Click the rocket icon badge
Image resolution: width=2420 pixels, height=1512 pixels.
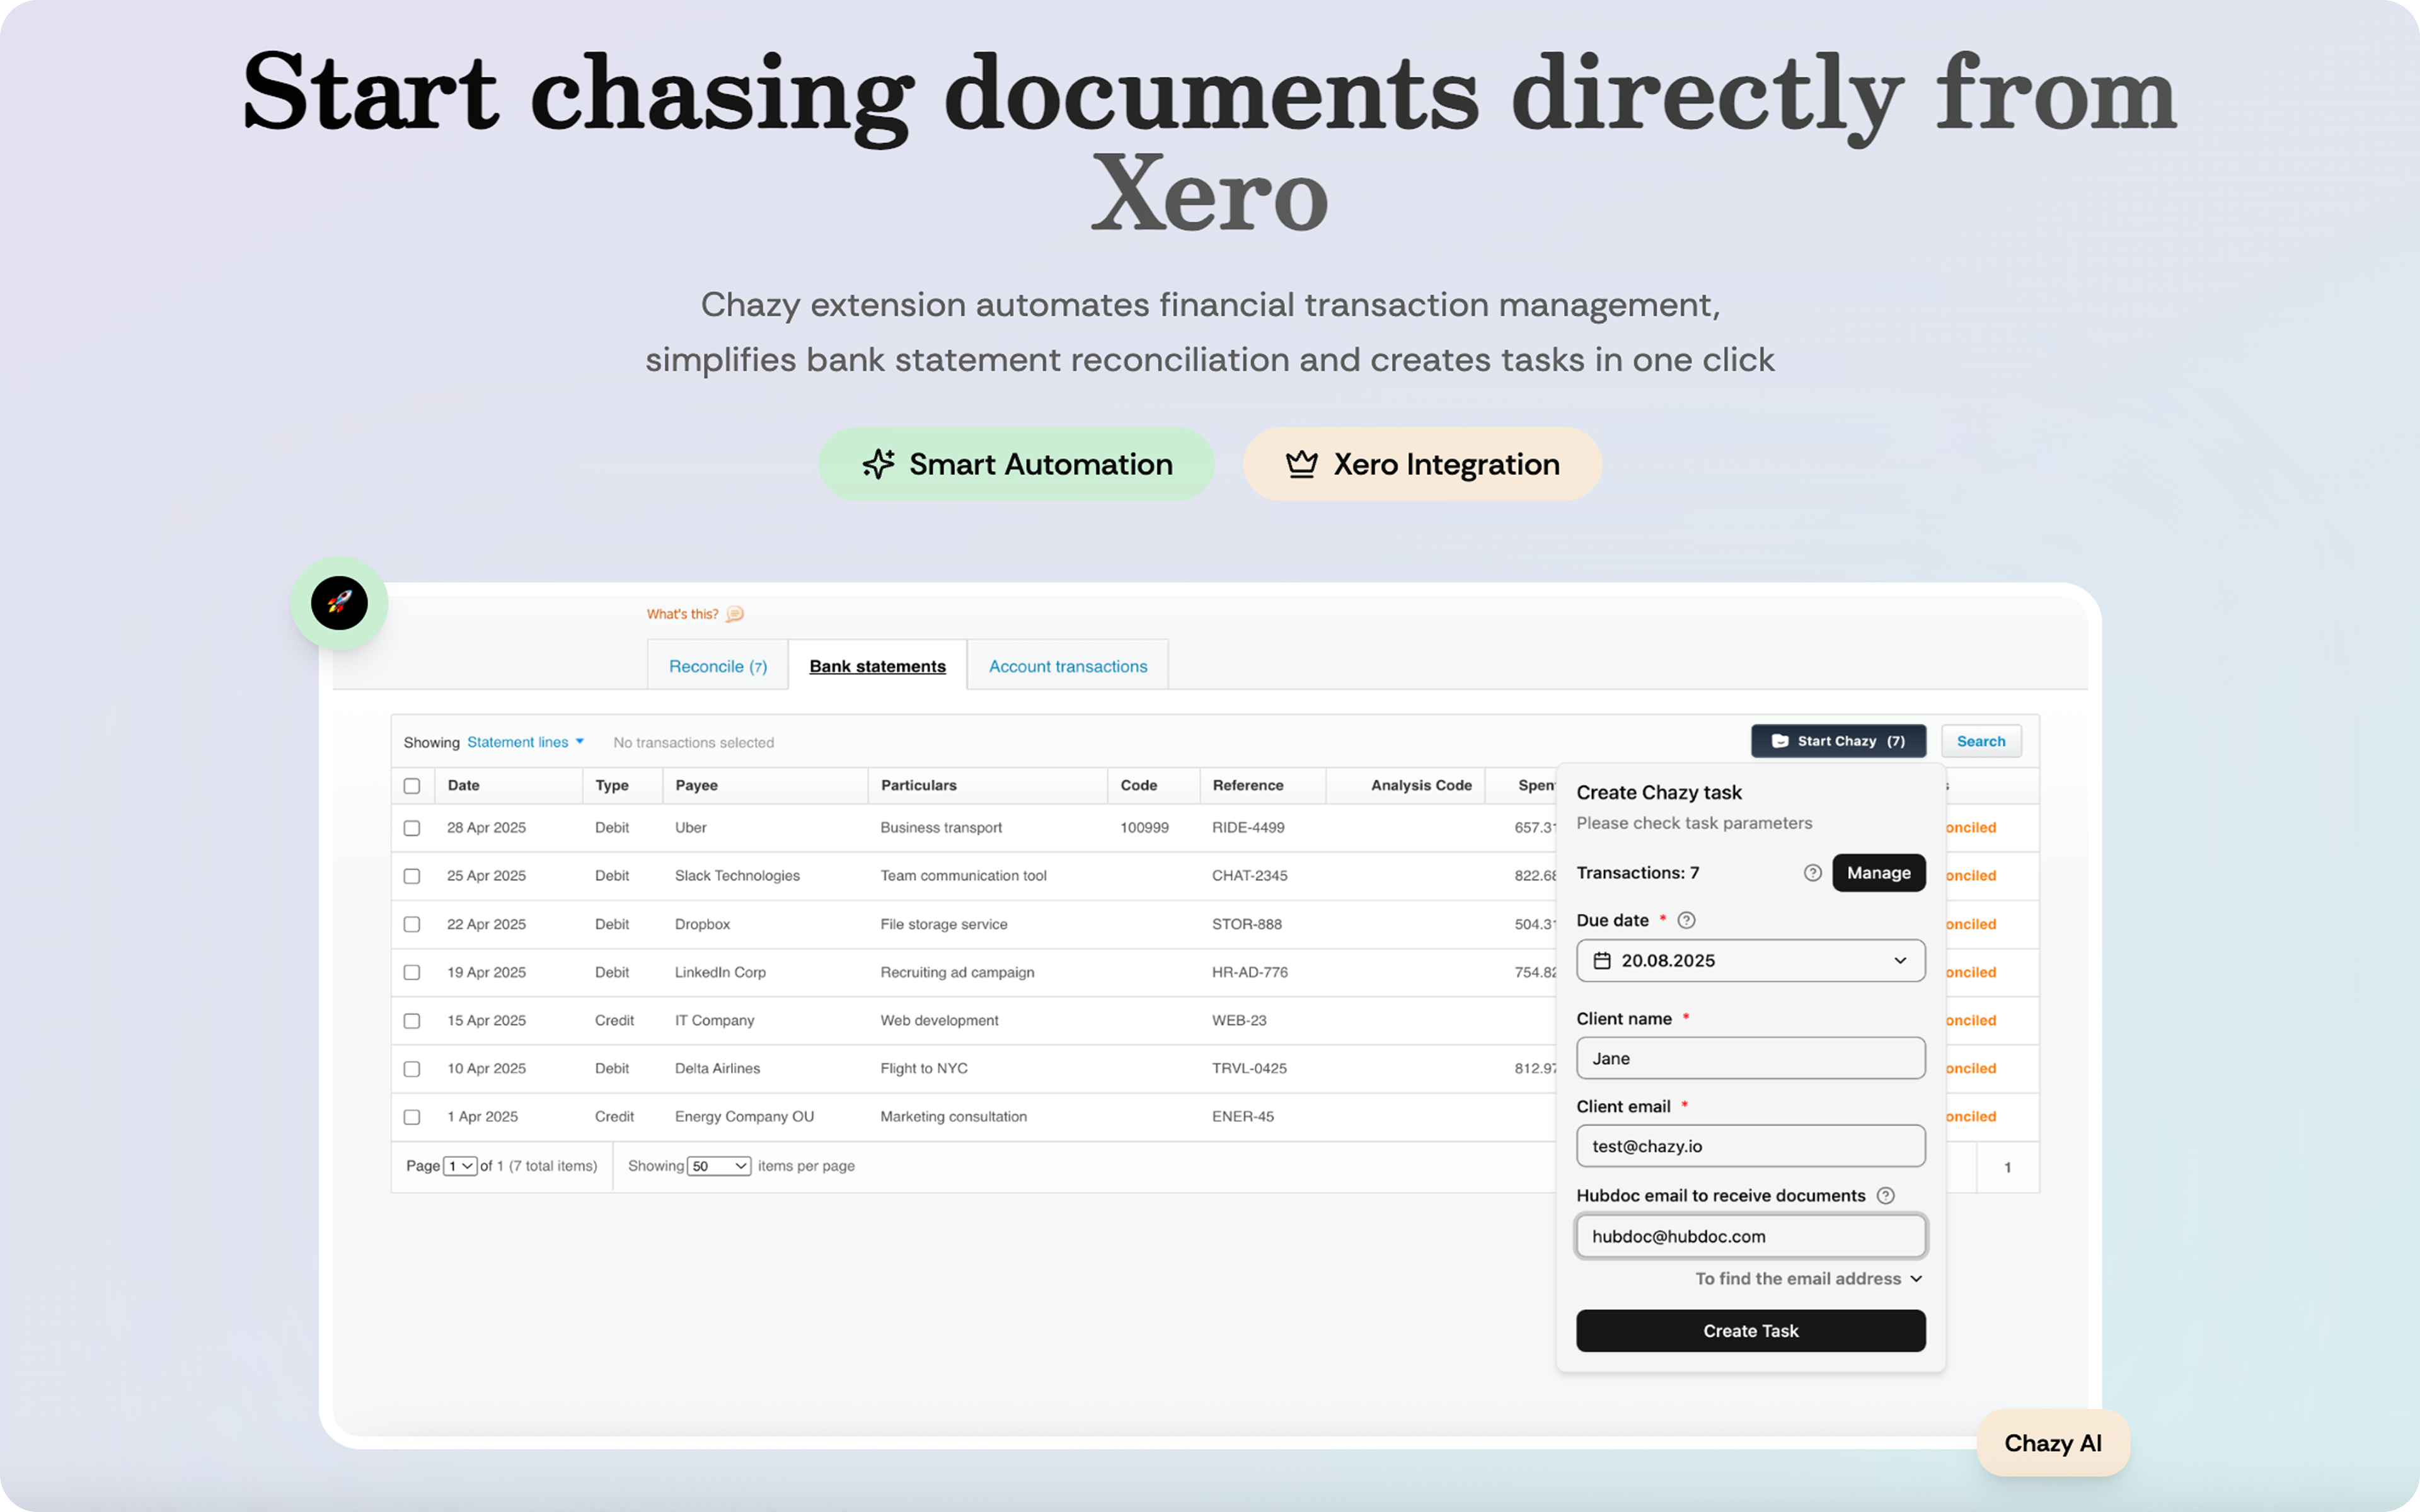339,603
